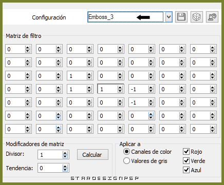This screenshot has width=224, height=185.
Task: Click the Calcular button
Action: click(x=92, y=155)
